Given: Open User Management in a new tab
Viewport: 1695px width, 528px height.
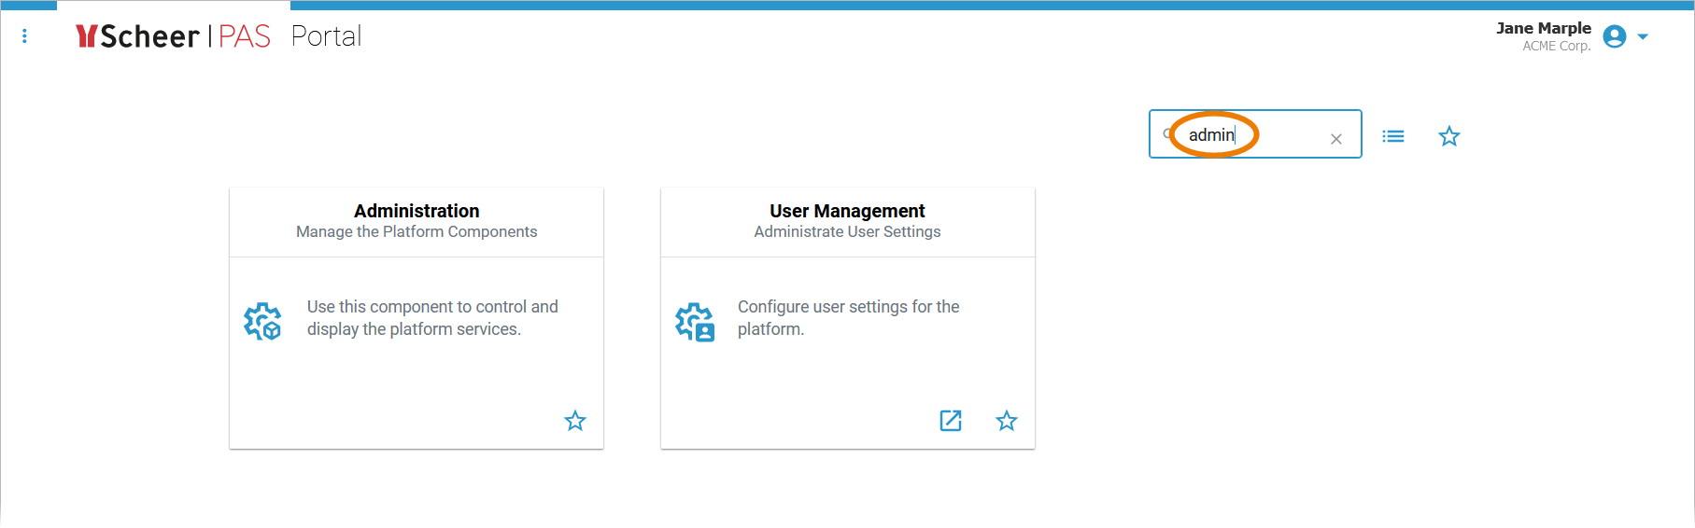Looking at the screenshot, I should pyautogui.click(x=950, y=421).
